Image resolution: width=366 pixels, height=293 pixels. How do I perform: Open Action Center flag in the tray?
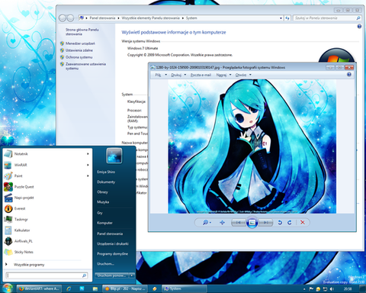tap(311, 289)
